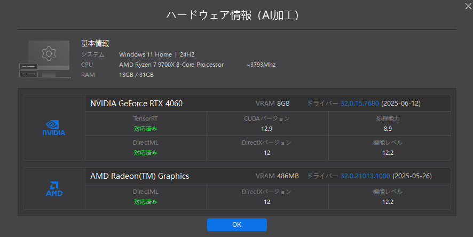Click NVIDIA DirectML supported status

pos(146,153)
